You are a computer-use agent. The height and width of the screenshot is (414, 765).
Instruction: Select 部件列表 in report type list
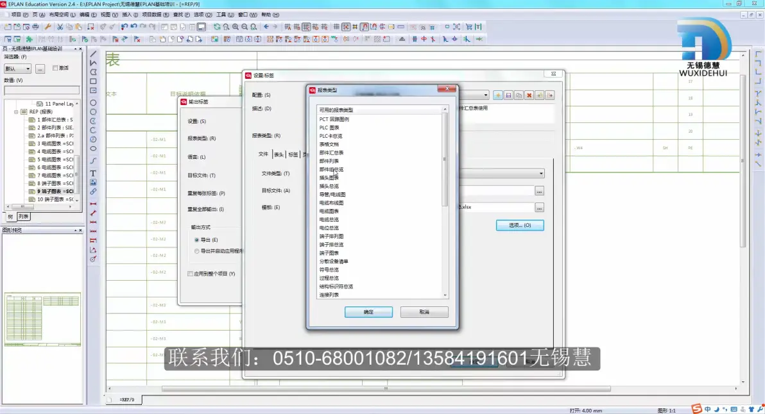pos(329,161)
